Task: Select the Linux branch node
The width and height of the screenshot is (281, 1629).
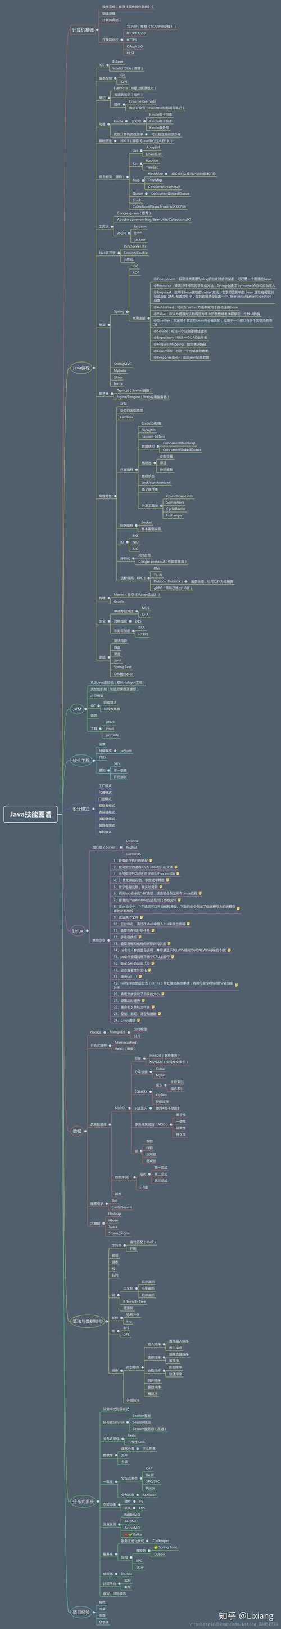Action: (x=78, y=930)
